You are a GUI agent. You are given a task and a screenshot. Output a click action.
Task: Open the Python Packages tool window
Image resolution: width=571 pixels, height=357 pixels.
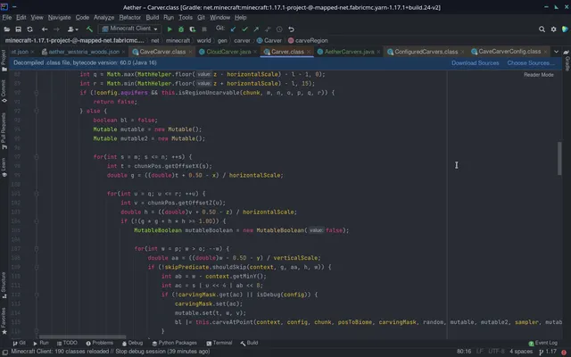point(175,343)
